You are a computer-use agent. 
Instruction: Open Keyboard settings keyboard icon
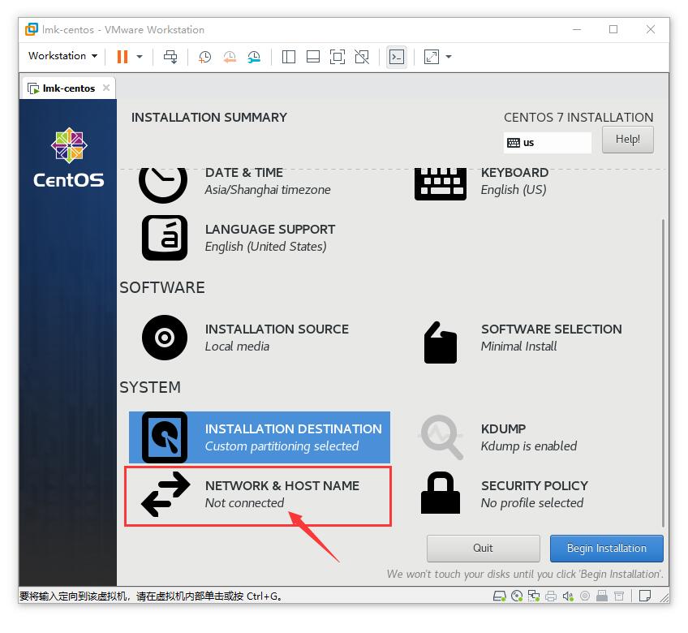pos(441,184)
